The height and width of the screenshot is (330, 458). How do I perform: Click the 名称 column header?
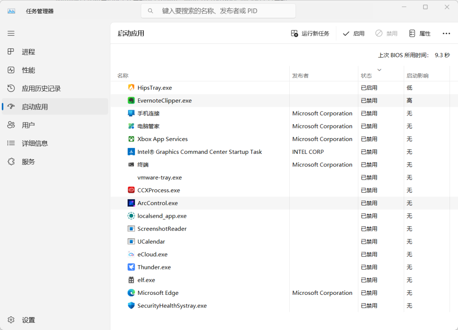(123, 75)
